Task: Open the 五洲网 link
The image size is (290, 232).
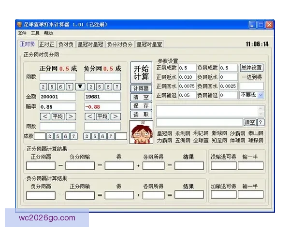Action: [183, 141]
